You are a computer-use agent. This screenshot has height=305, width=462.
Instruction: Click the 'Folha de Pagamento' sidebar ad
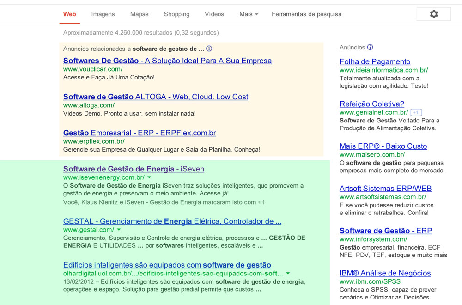pos(375,61)
